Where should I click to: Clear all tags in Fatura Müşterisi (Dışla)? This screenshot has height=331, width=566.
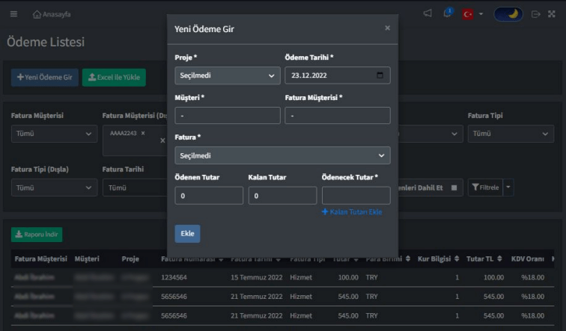point(162,140)
